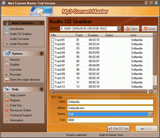Click the Help Content question mark icon
The height and width of the screenshot is (138, 160).
[7, 95]
